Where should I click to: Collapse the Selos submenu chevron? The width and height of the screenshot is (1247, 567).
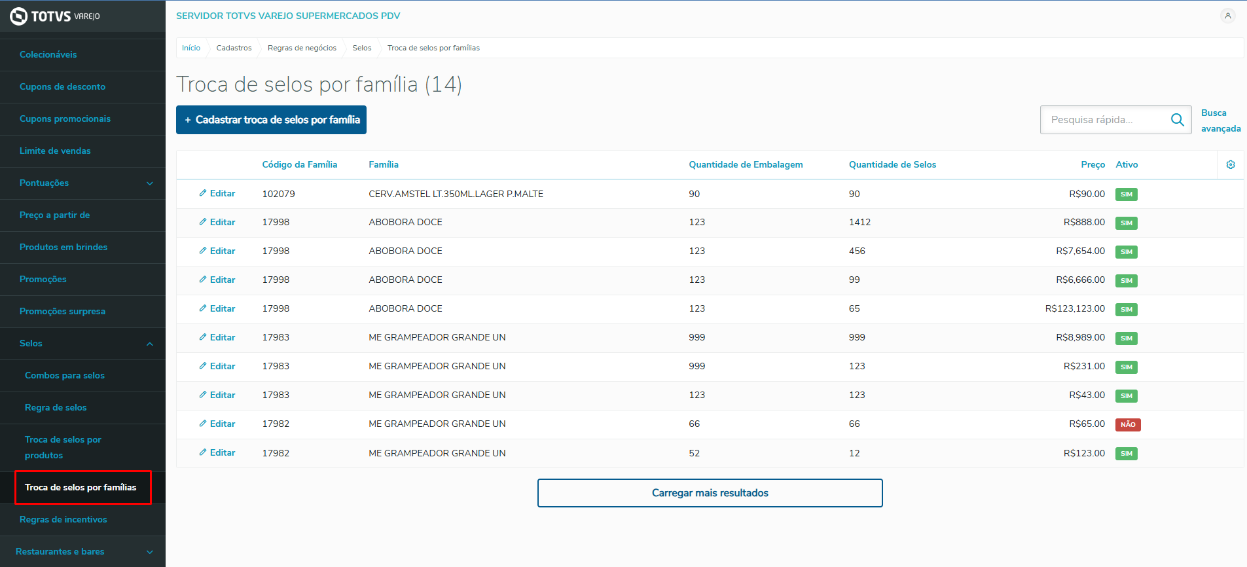coord(150,344)
